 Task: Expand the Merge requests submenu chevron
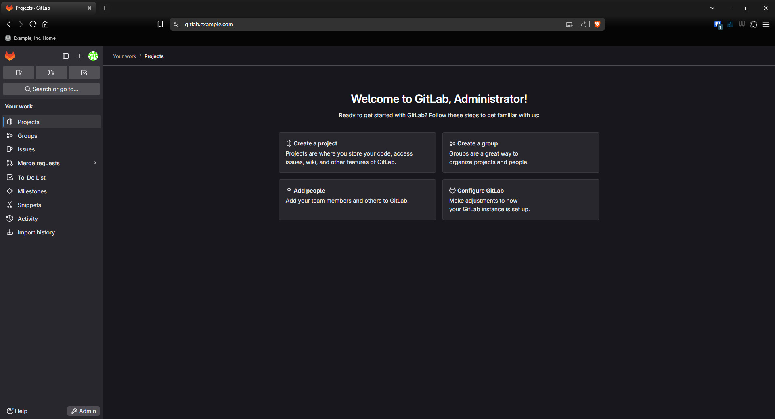tap(95, 163)
